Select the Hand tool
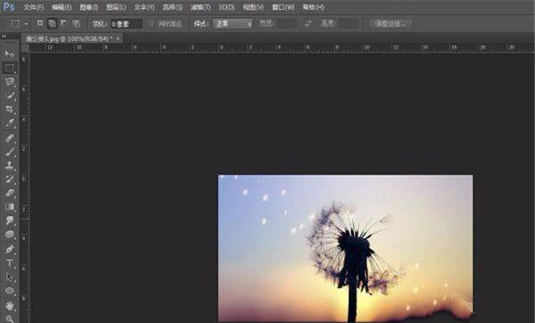This screenshot has width=535, height=323. point(9,305)
